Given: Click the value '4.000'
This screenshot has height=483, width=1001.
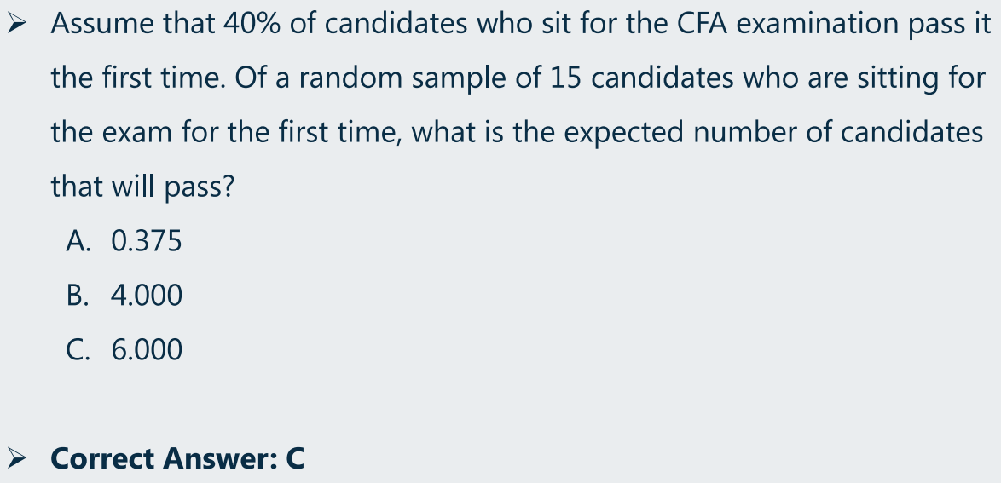Looking at the screenshot, I should 147,296.
